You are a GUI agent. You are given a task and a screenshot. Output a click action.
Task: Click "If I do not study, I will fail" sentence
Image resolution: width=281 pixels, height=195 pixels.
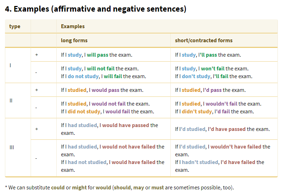pyautogui.click(x=103, y=76)
